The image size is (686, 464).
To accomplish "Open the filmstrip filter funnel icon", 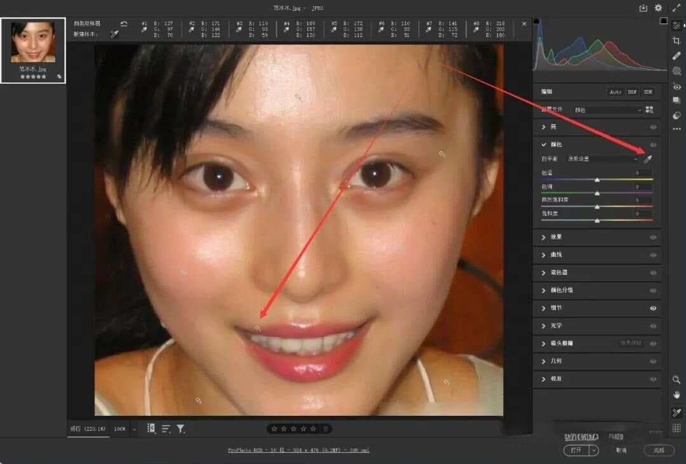I will point(180,429).
